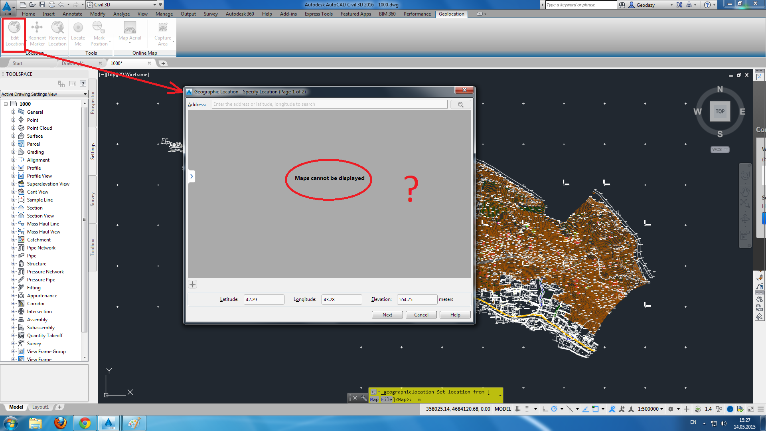This screenshot has width=766, height=431.
Task: Save the drawing with the floppy disk icon
Action: pyautogui.click(x=42, y=5)
